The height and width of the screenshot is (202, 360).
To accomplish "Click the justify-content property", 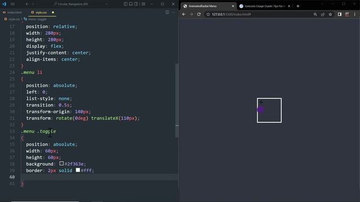I will tap(46, 53).
